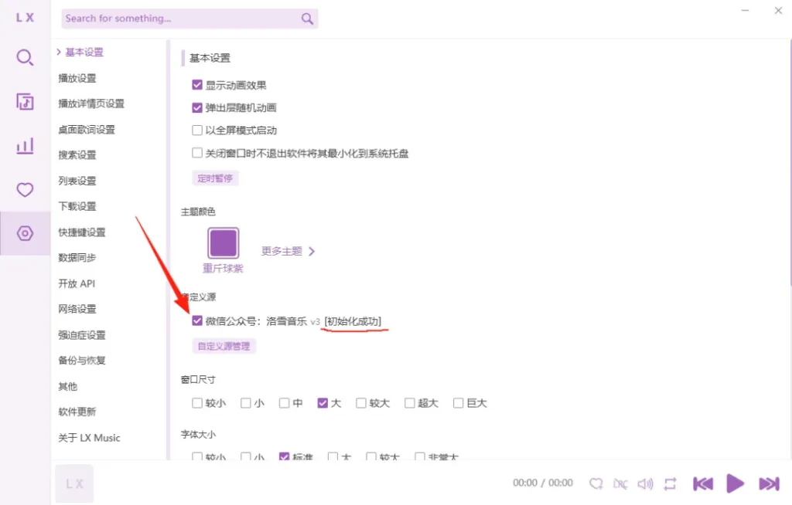Go to 数据同步 section
This screenshot has width=792, height=505.
pos(77,258)
